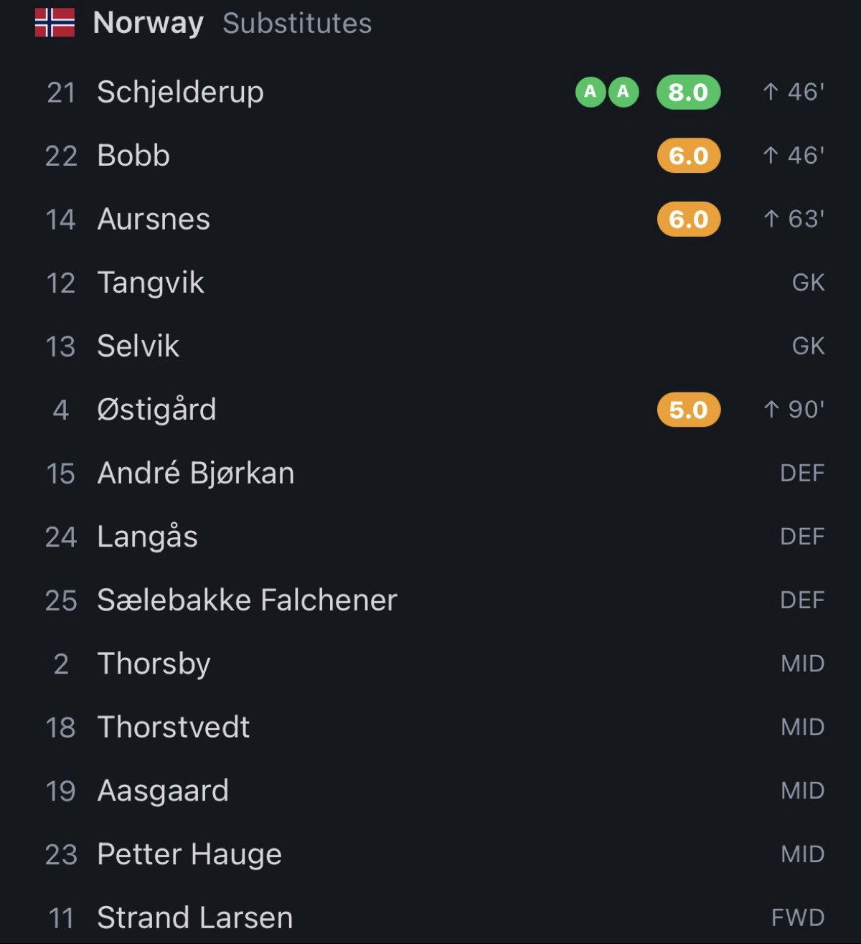Click Schjelderup's second assist icon

coord(624,92)
